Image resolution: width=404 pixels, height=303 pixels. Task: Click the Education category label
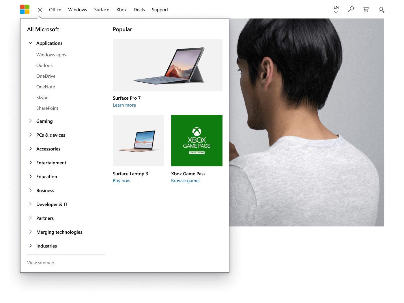click(47, 176)
